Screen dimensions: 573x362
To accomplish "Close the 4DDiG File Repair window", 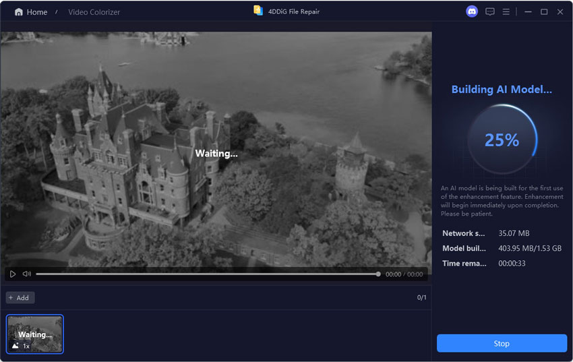I will (x=560, y=11).
